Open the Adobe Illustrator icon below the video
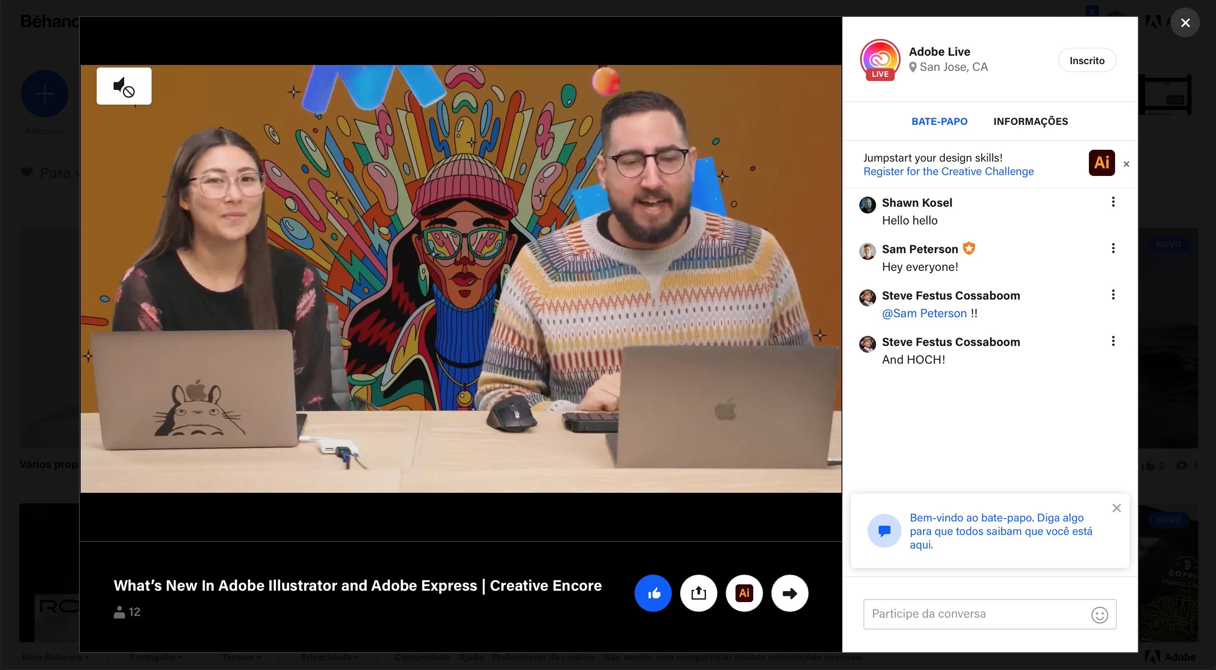 point(744,593)
